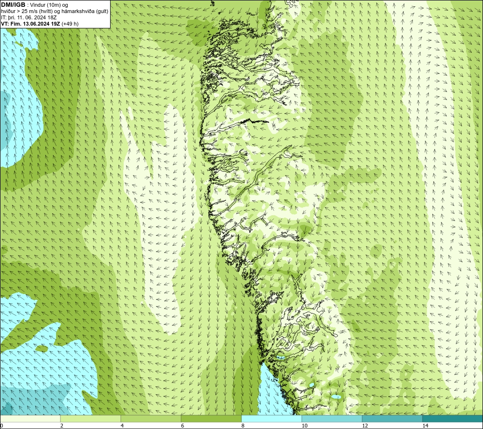Click the 6–8 m/s dark green swatch
The height and width of the screenshot is (429, 483).
(212, 419)
